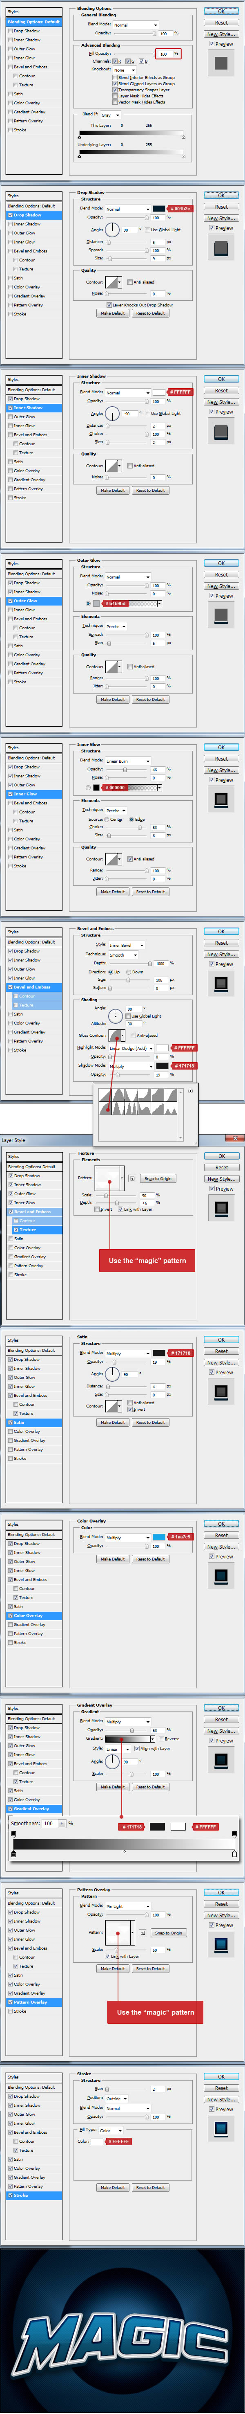245x2414 pixels.
Task: Click the contour picker flyout arrow button
Action: 191,1091
